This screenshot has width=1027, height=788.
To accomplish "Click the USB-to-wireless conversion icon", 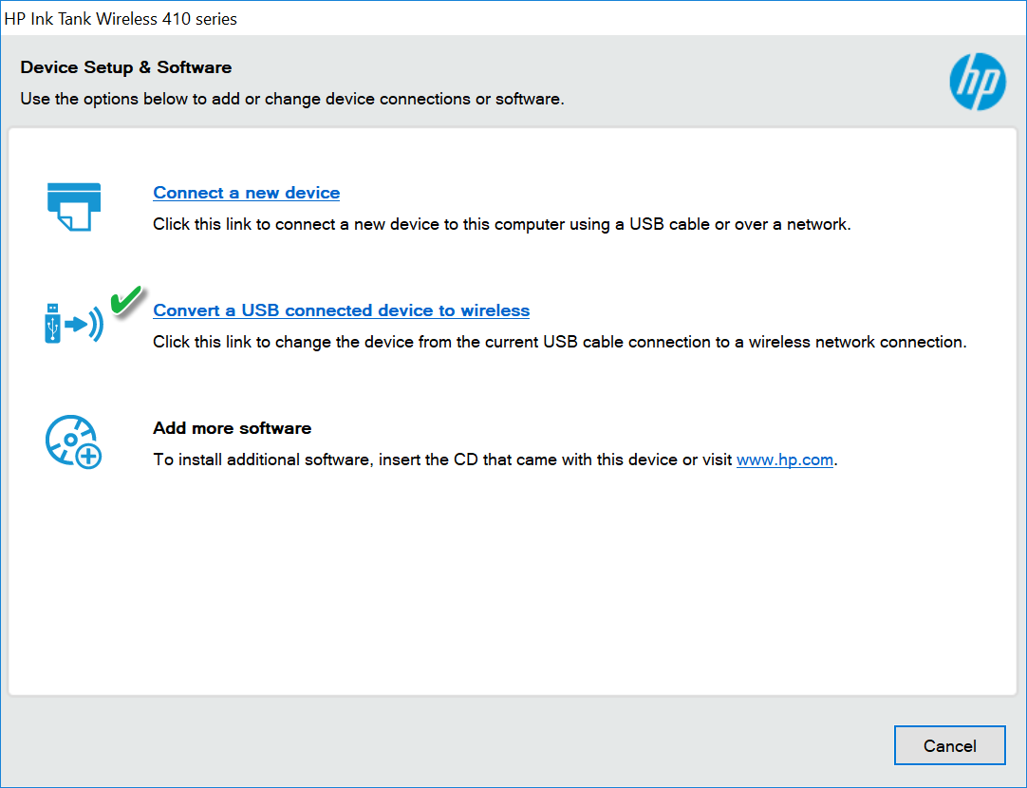I will (x=73, y=324).
